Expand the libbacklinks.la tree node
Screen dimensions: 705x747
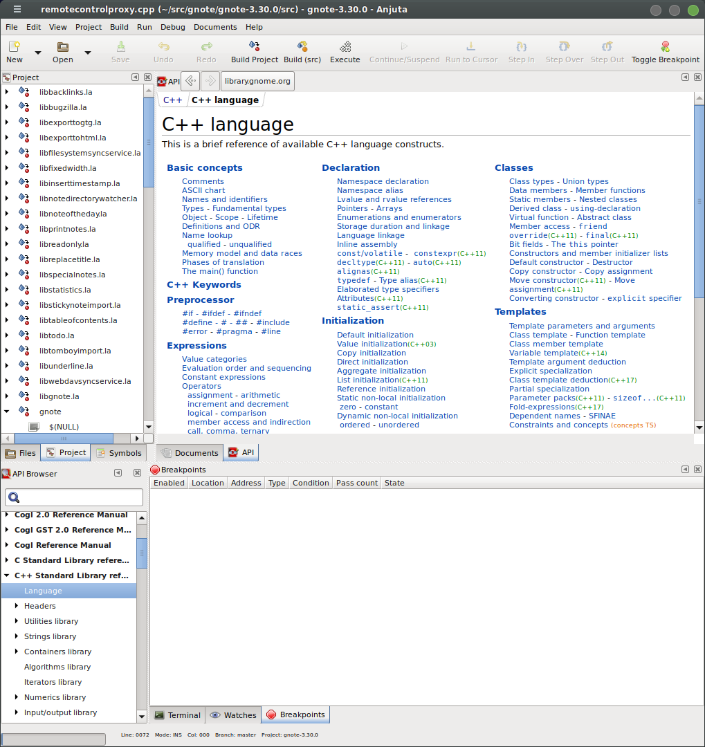pos(7,91)
